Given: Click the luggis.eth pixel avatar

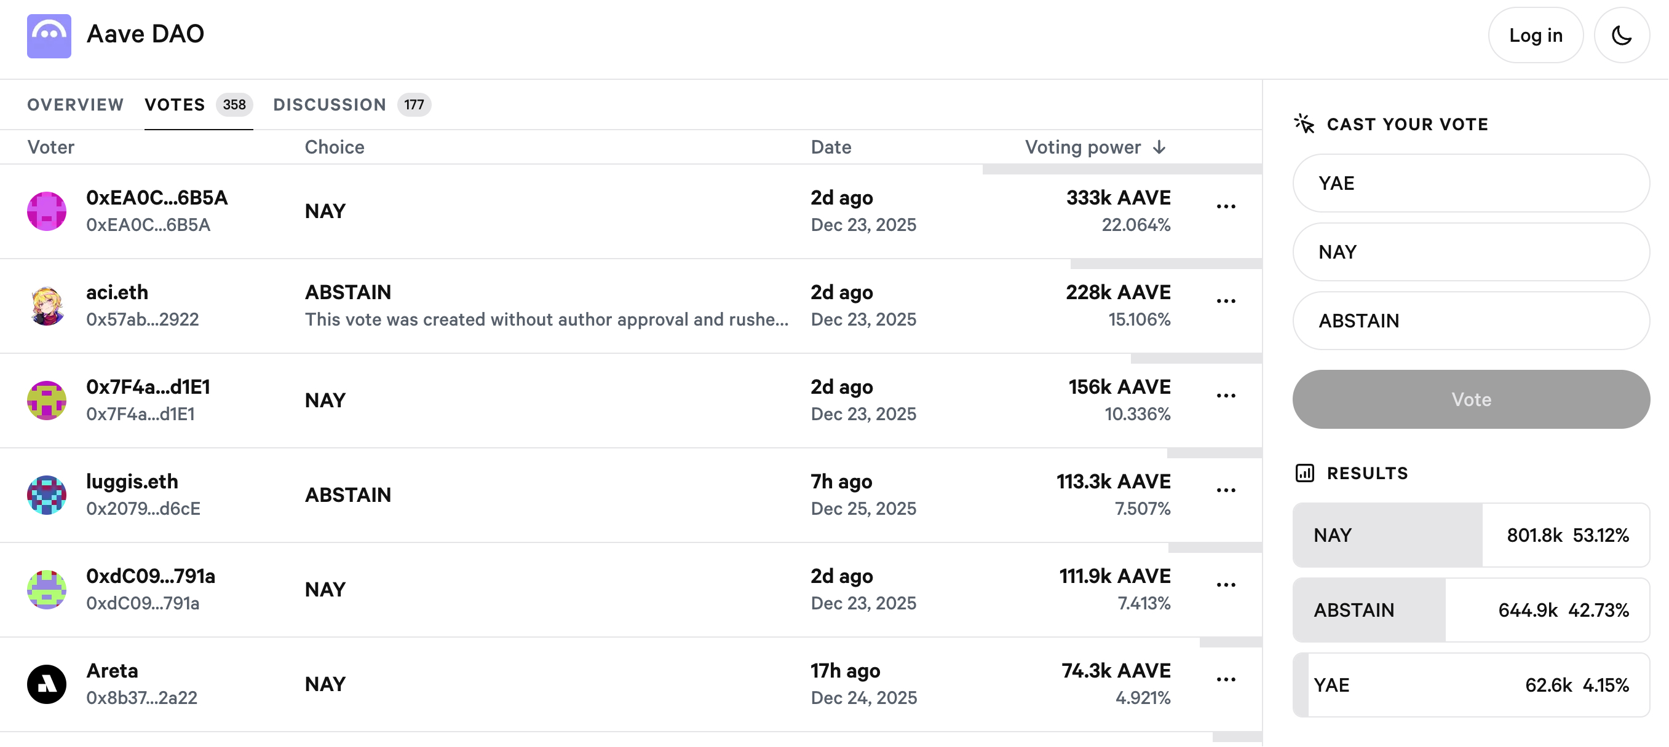Looking at the screenshot, I should coord(47,495).
